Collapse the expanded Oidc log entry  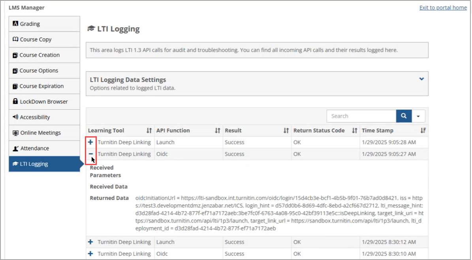point(90,154)
